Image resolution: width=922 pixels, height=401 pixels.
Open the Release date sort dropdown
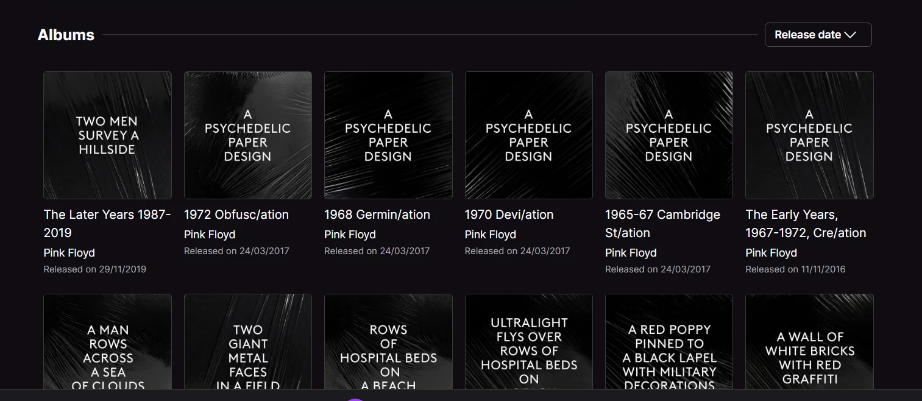point(818,35)
